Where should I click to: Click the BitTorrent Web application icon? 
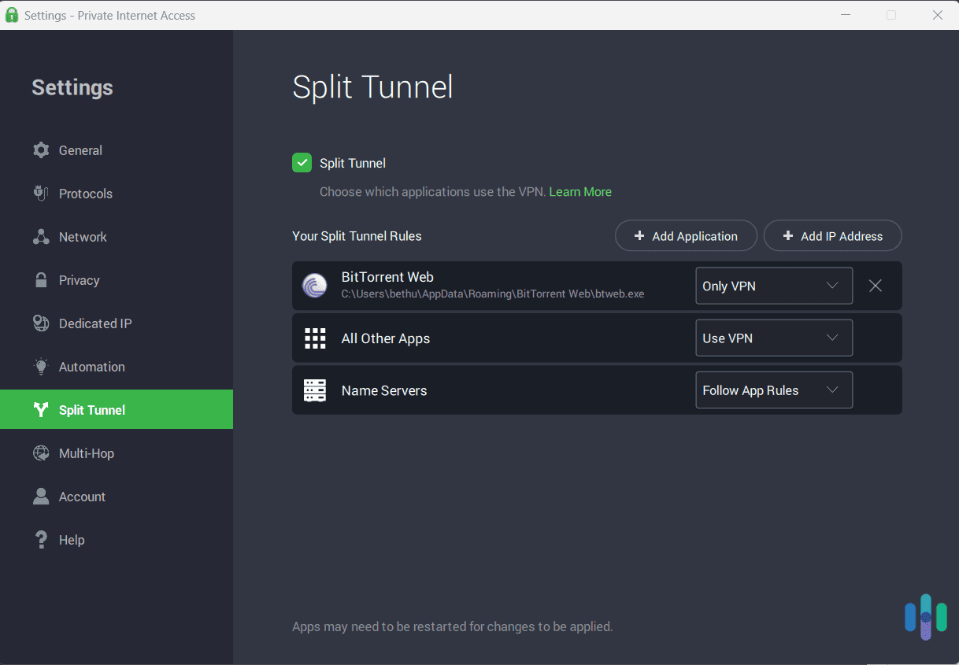pyautogui.click(x=314, y=286)
